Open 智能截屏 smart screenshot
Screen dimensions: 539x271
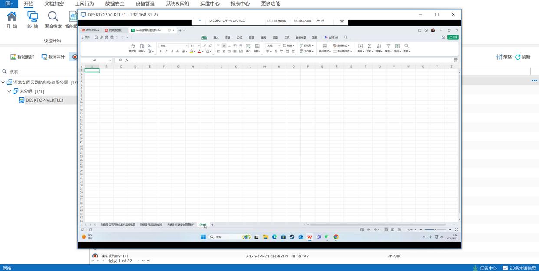click(x=22, y=57)
